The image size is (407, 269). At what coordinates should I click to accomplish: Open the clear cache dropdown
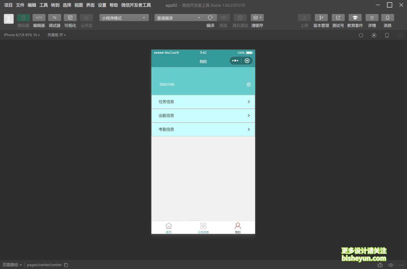tap(257, 18)
